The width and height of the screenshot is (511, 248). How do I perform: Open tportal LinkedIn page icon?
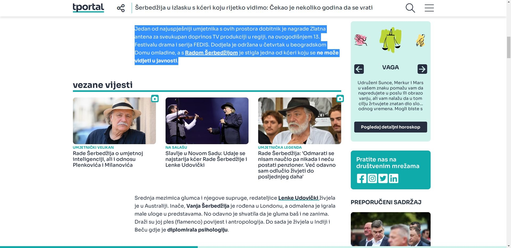click(393, 178)
